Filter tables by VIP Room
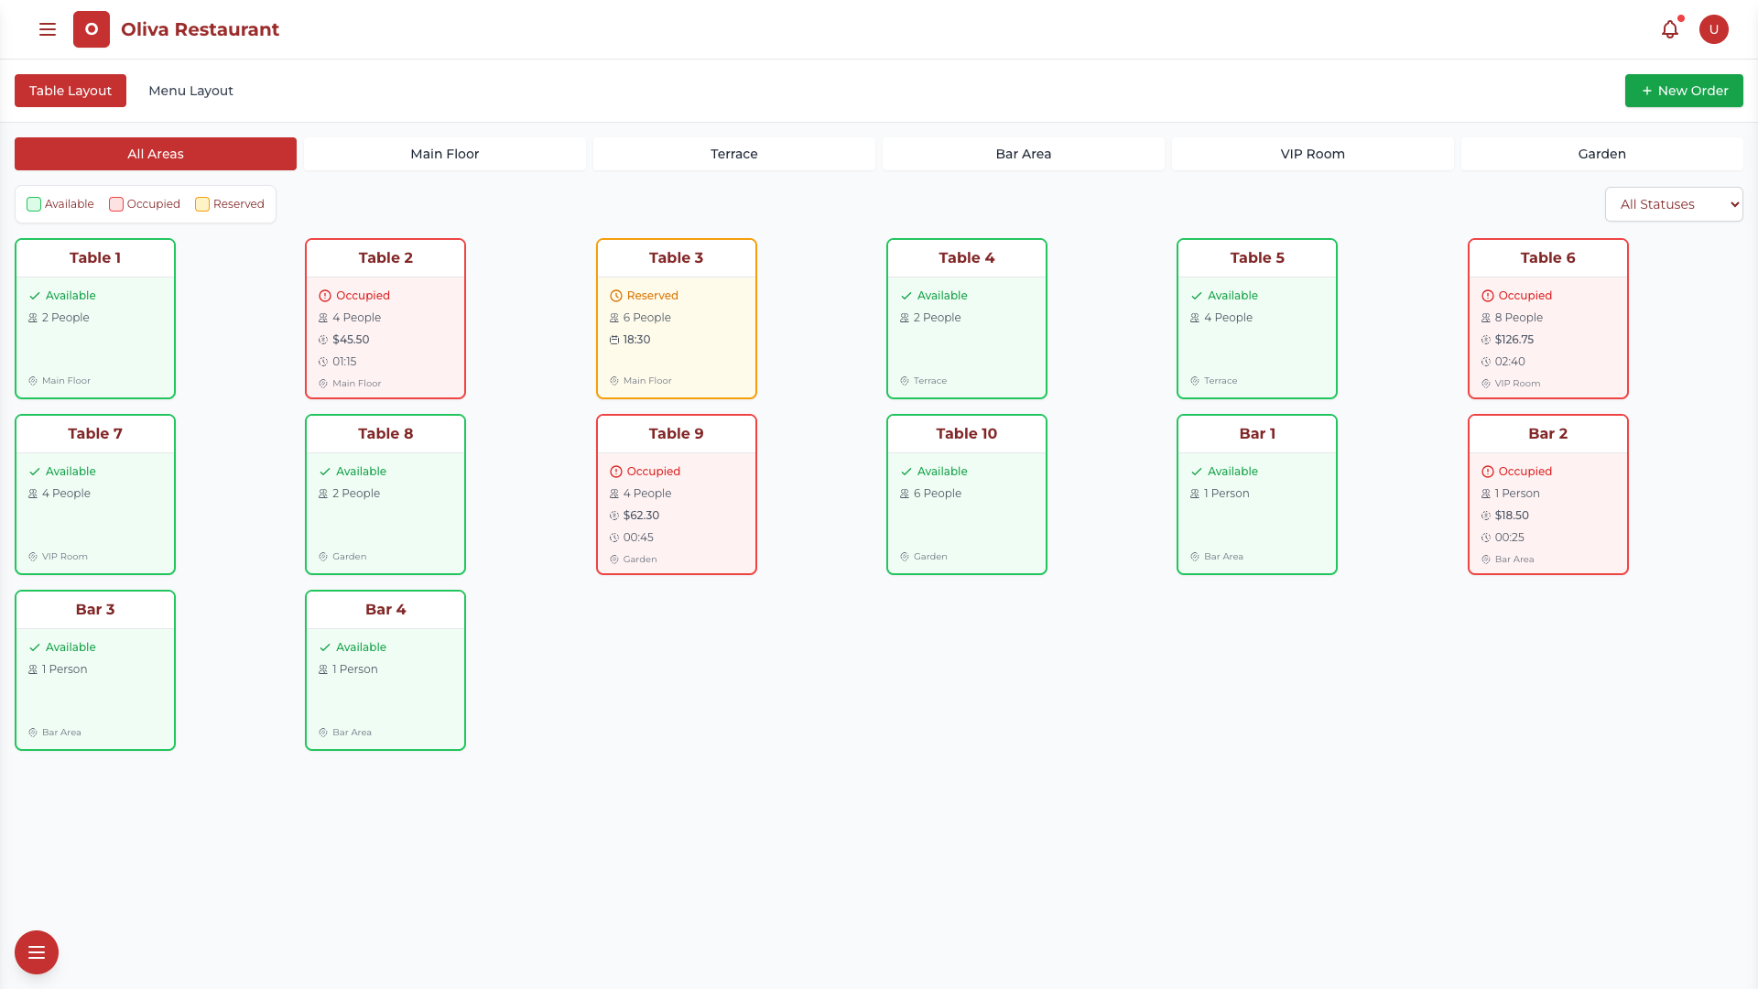This screenshot has width=1758, height=989. pyautogui.click(x=1313, y=154)
